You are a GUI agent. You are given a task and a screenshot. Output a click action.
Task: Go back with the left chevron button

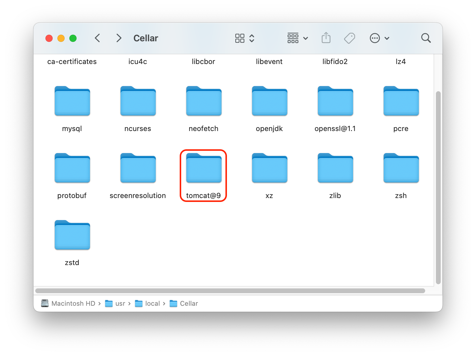(x=97, y=38)
